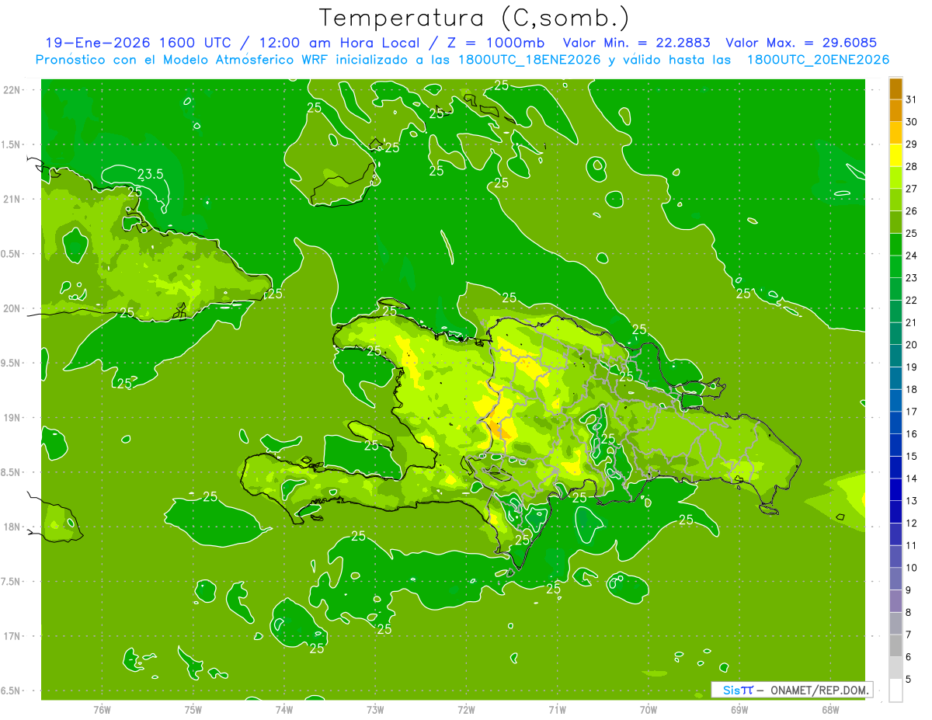This screenshot has height=720, width=932.
Task: Click the '20' legend value
Action: tap(912, 345)
